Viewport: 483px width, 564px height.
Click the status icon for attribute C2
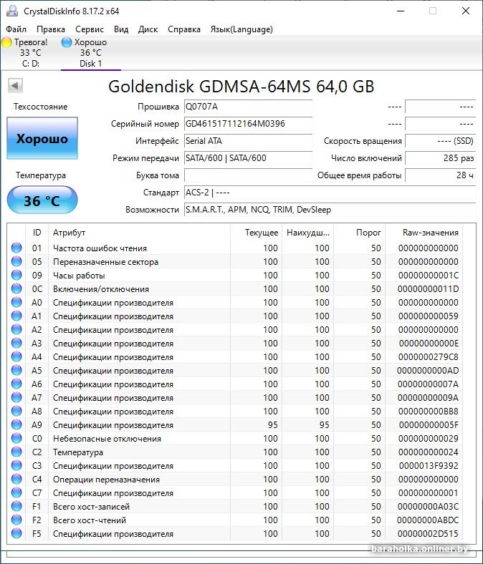pyautogui.click(x=16, y=452)
